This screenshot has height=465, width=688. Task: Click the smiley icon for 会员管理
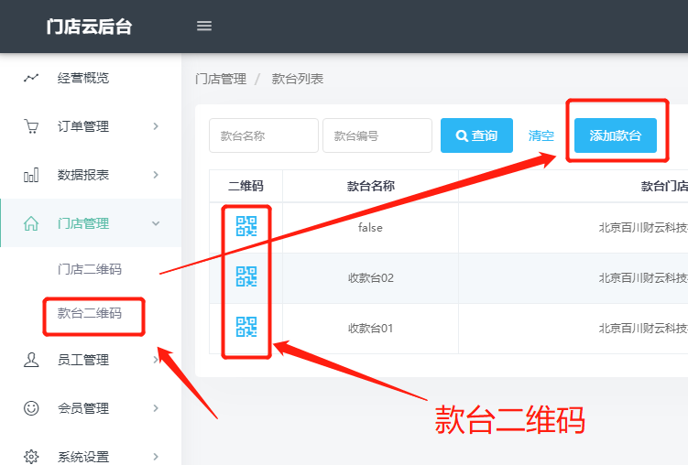[x=31, y=408]
